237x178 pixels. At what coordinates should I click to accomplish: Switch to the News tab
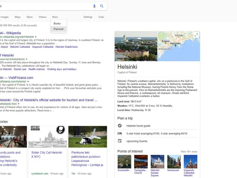coord(30,17)
